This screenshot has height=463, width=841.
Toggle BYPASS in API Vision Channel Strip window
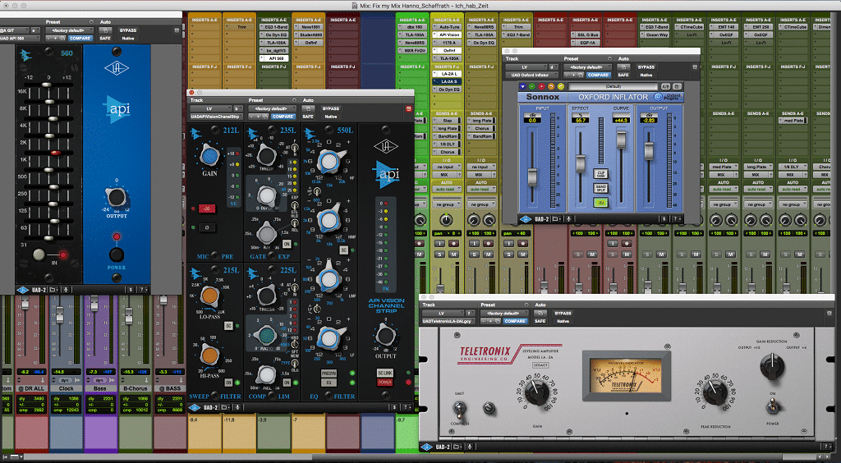click(x=331, y=109)
